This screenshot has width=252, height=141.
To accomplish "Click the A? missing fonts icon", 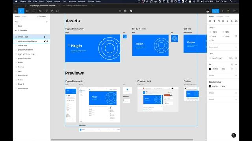I will point(228,11).
